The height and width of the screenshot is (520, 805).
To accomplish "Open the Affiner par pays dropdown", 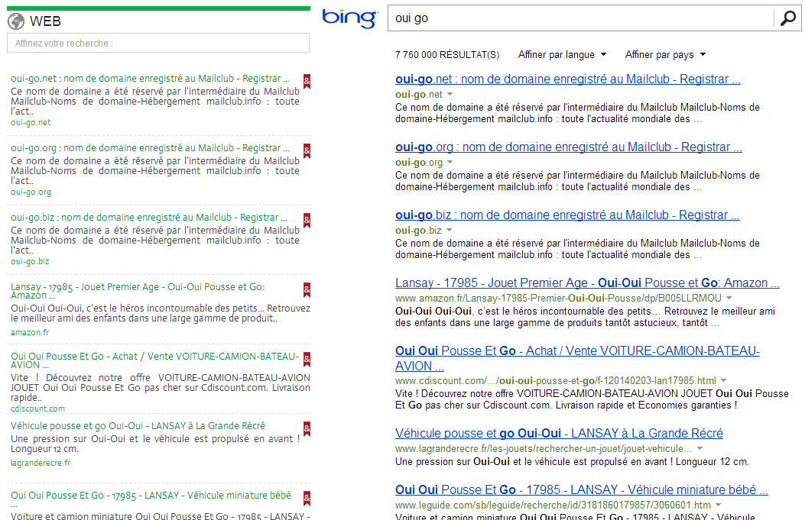I will pyautogui.click(x=665, y=55).
